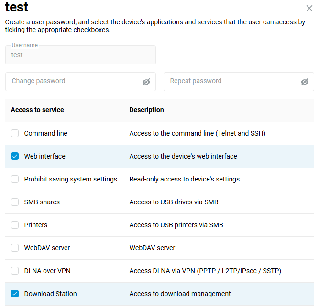Enable SMB shares access
This screenshot has height=308, width=319.
tap(15, 202)
